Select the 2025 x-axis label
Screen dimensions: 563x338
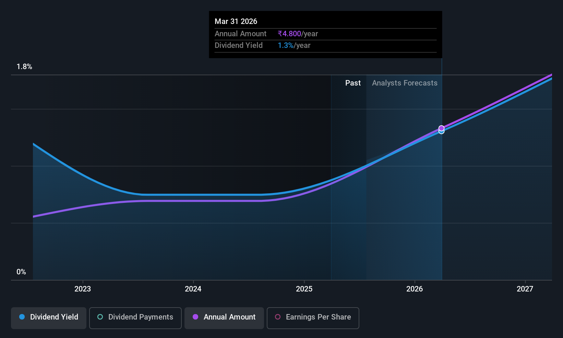[304, 289]
